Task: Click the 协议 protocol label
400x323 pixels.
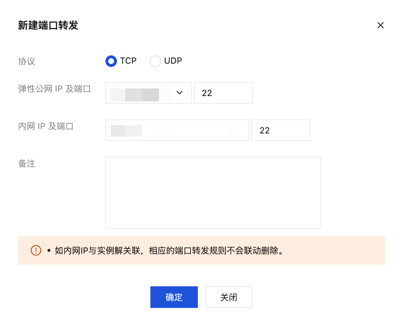Action: (27, 61)
